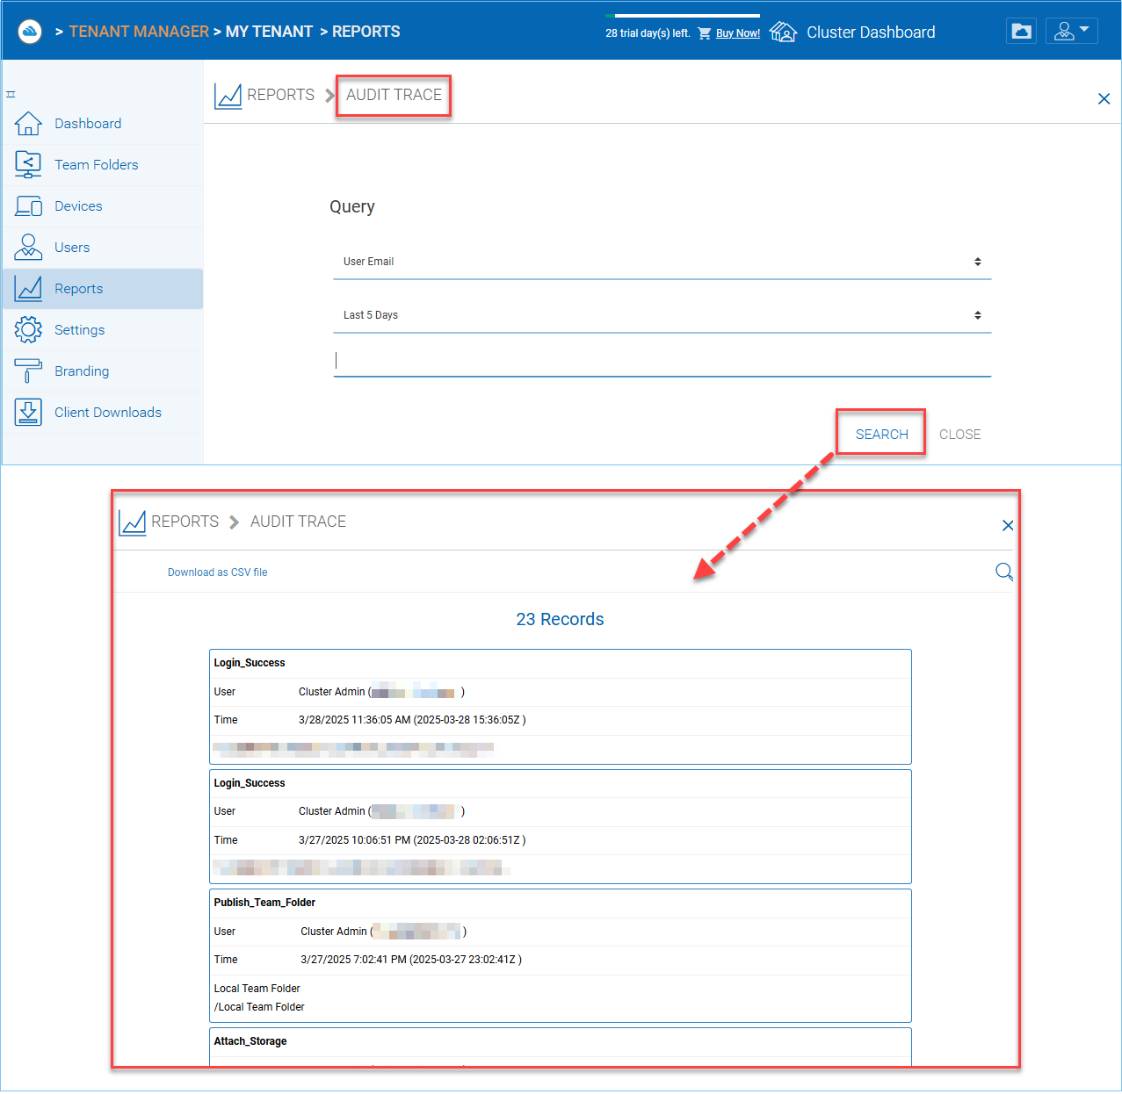Click the Team Folders share icon
The height and width of the screenshot is (1094, 1122).
click(28, 165)
